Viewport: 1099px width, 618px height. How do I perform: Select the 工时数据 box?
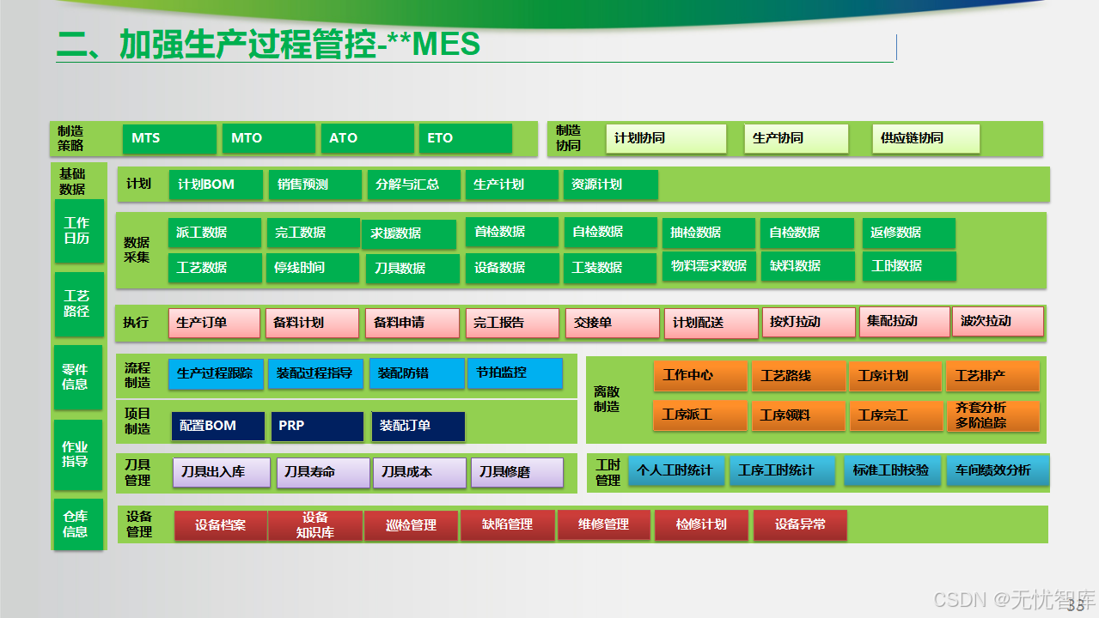(909, 266)
